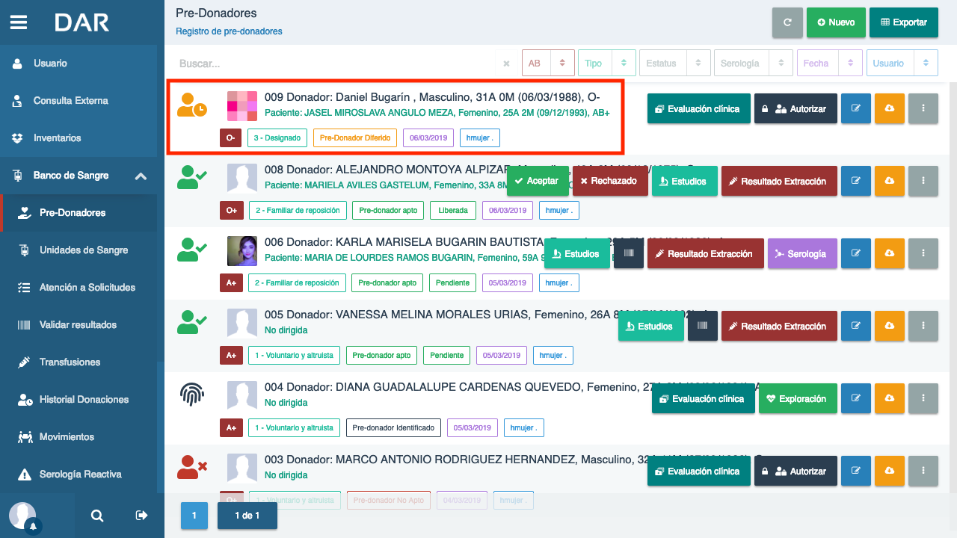Click Rechazado for donor 008
Screen dimensions: 957x538
[x=610, y=182]
